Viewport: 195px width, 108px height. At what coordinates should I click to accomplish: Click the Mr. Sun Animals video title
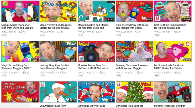tap(169, 67)
